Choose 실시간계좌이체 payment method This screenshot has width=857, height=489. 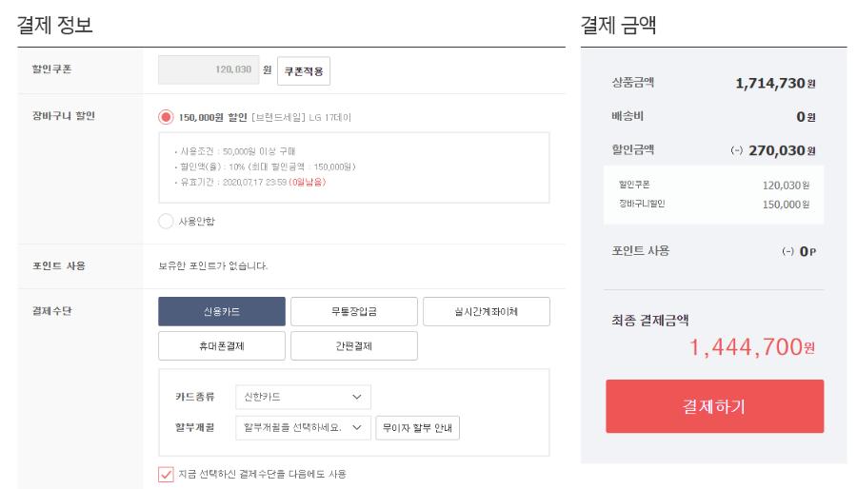[x=487, y=311]
